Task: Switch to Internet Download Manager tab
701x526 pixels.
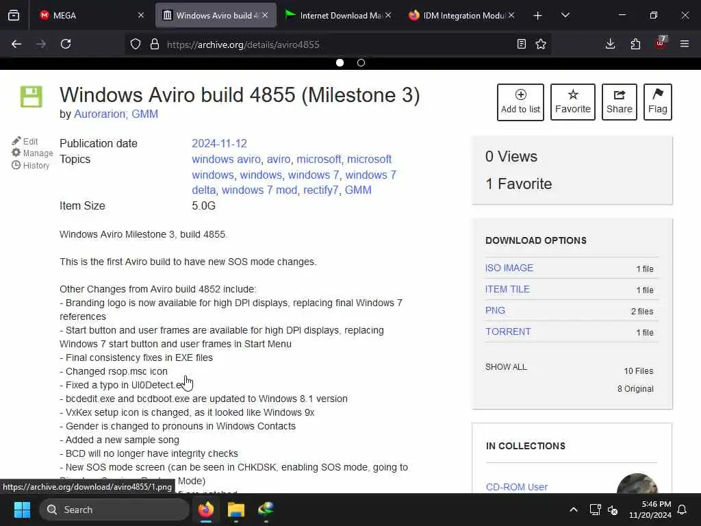Action: coord(338,15)
